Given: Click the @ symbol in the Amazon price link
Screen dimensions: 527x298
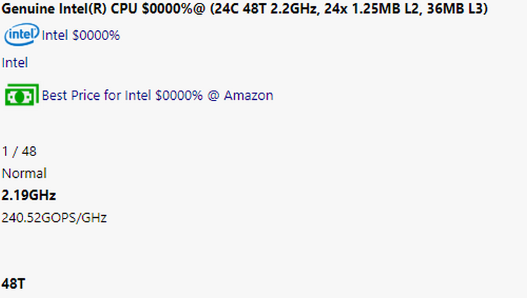Looking at the screenshot, I should point(214,96).
